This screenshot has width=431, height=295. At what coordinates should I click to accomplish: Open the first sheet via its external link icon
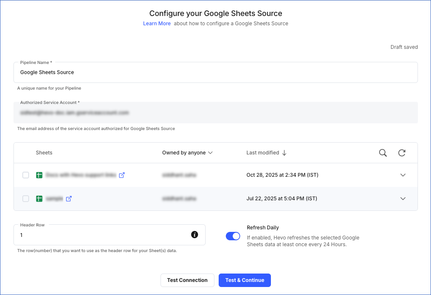pyautogui.click(x=121, y=175)
